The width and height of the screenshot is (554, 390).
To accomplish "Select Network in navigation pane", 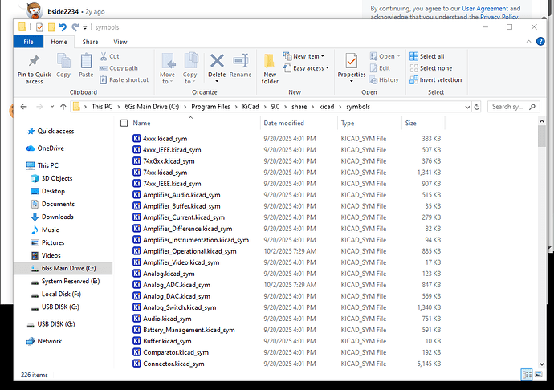I will click(50, 341).
